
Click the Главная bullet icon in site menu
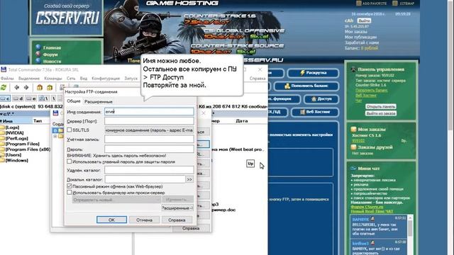[38, 47]
